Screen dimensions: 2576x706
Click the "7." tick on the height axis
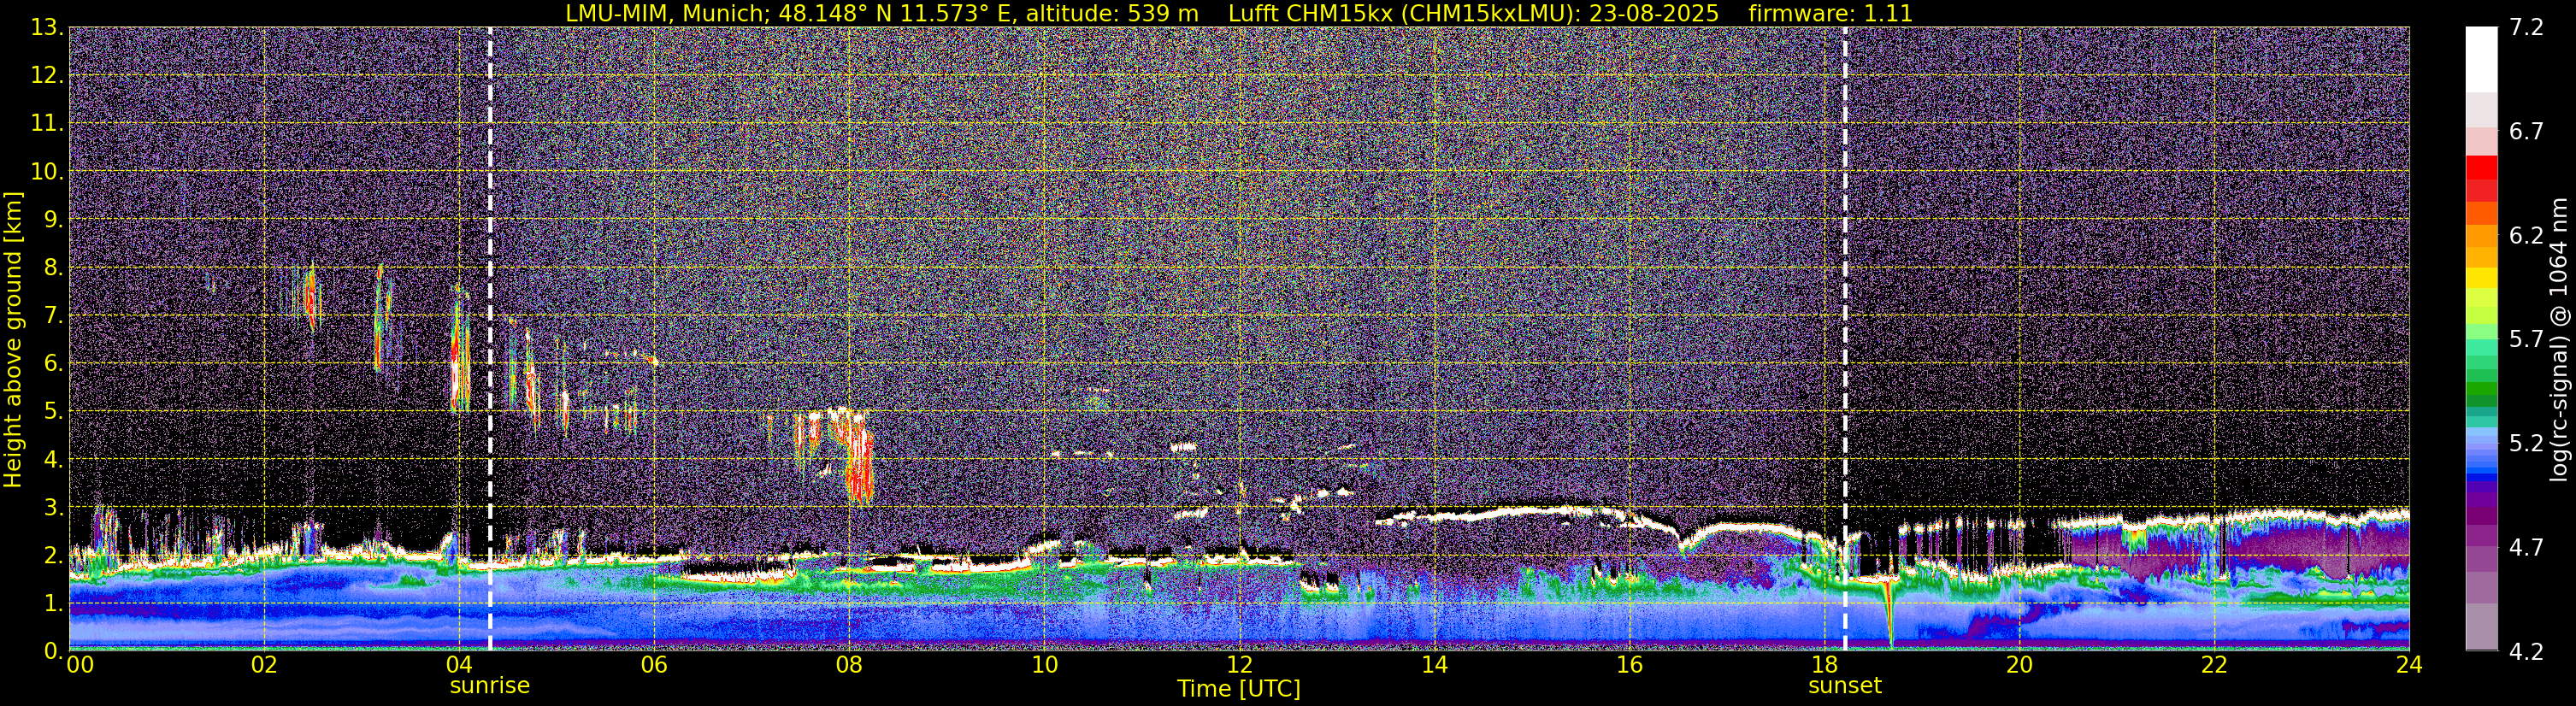coord(53,315)
